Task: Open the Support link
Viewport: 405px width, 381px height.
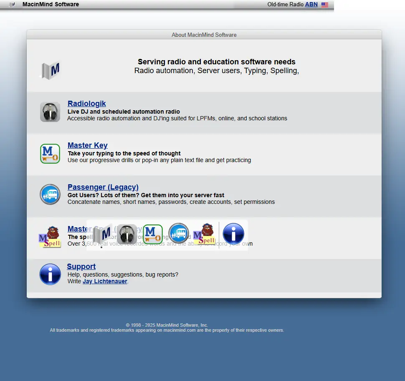Action: tap(81, 267)
